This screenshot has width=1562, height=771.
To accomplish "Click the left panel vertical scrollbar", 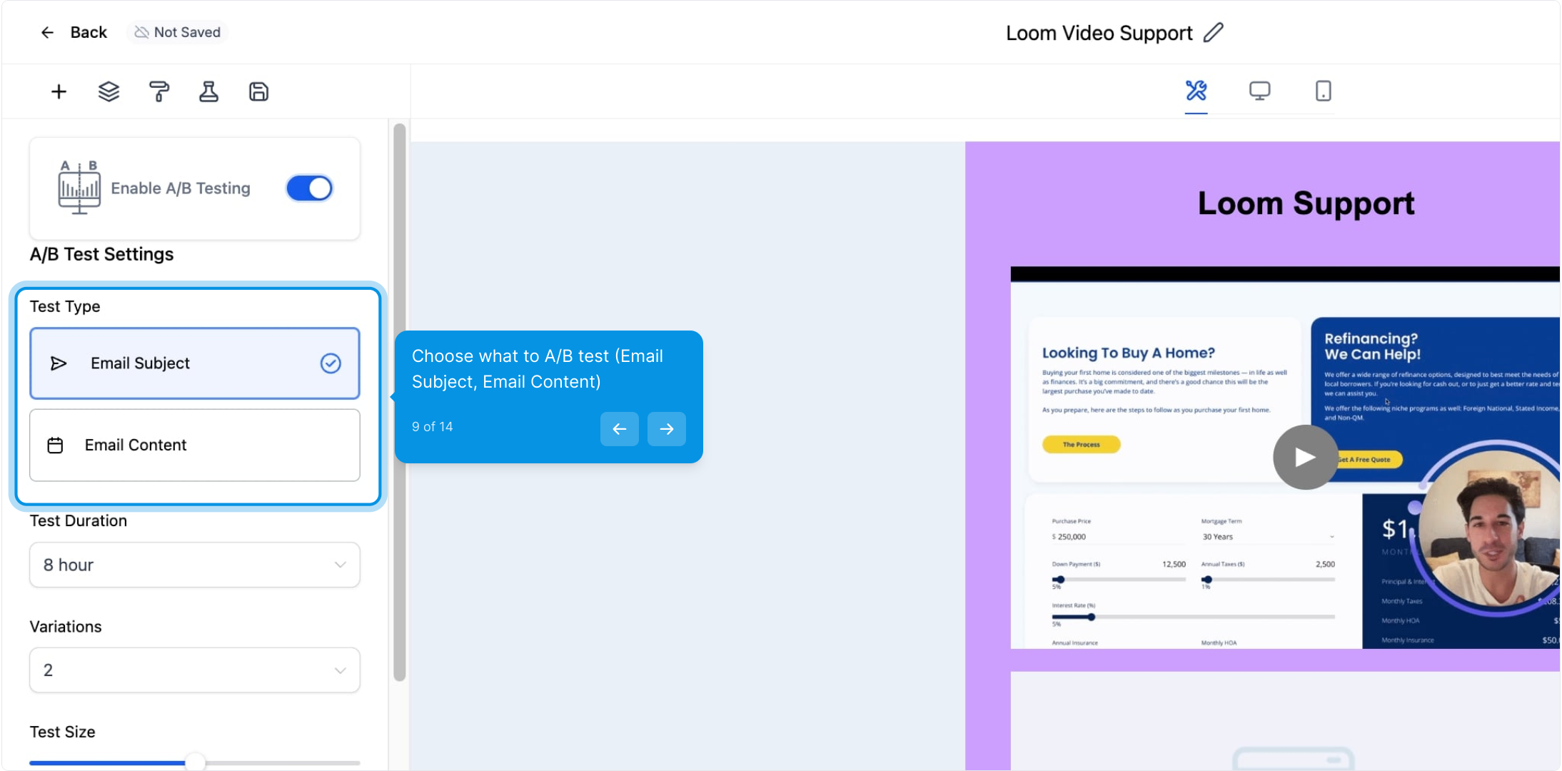I will pyautogui.click(x=399, y=400).
